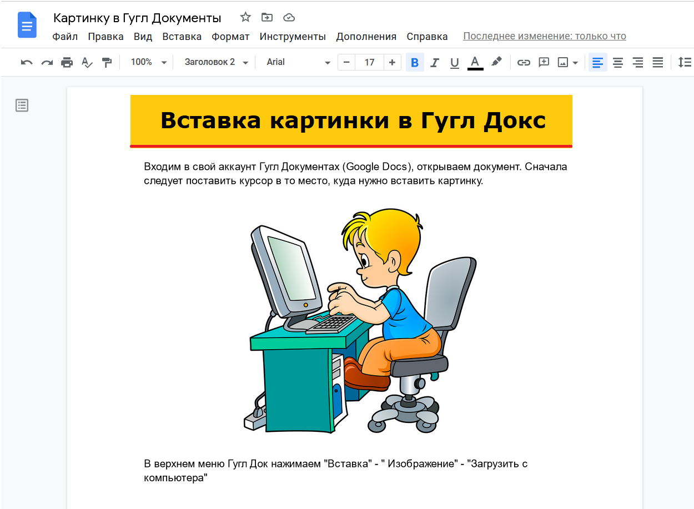
Task: Decrease font size with minus button
Action: point(346,62)
